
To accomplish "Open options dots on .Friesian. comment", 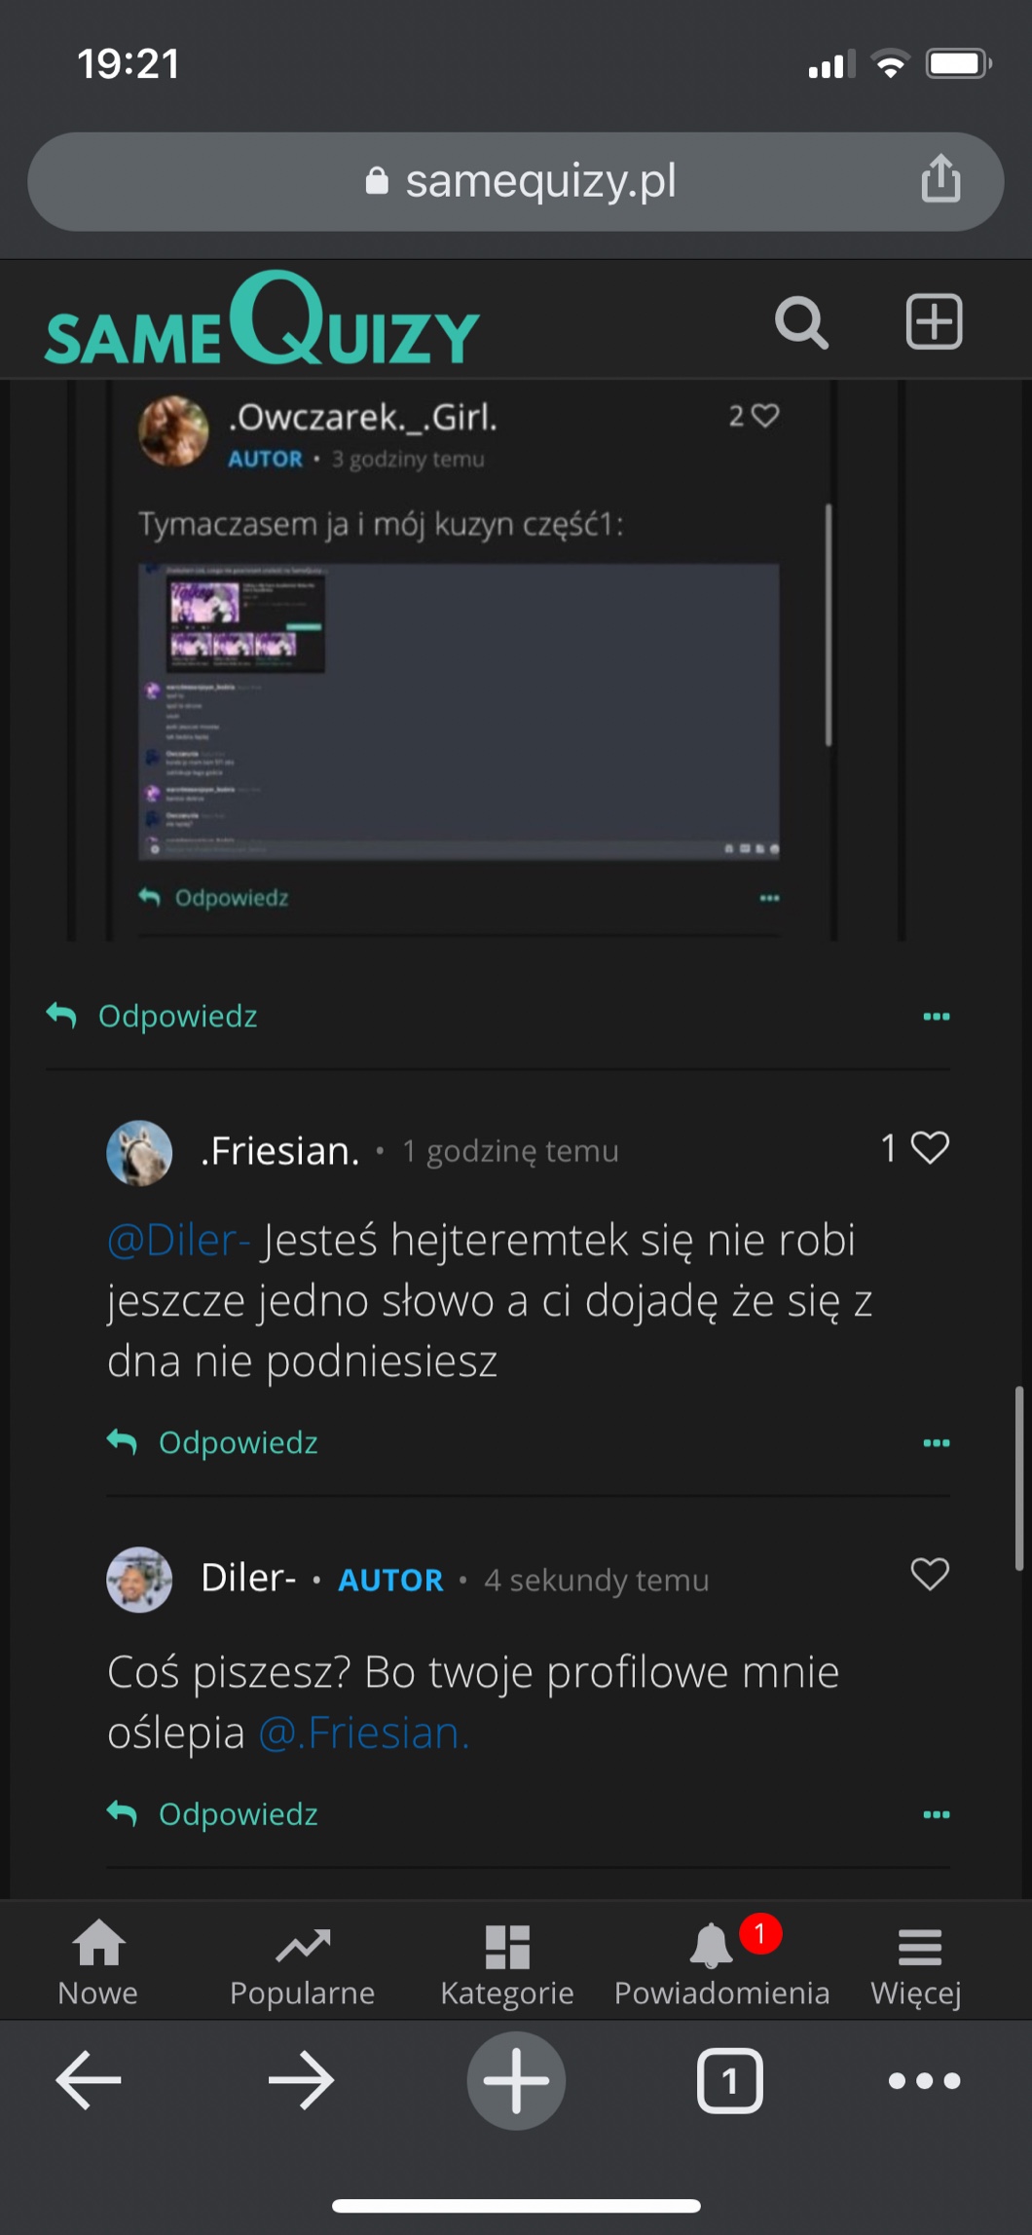I will pos(936,1442).
